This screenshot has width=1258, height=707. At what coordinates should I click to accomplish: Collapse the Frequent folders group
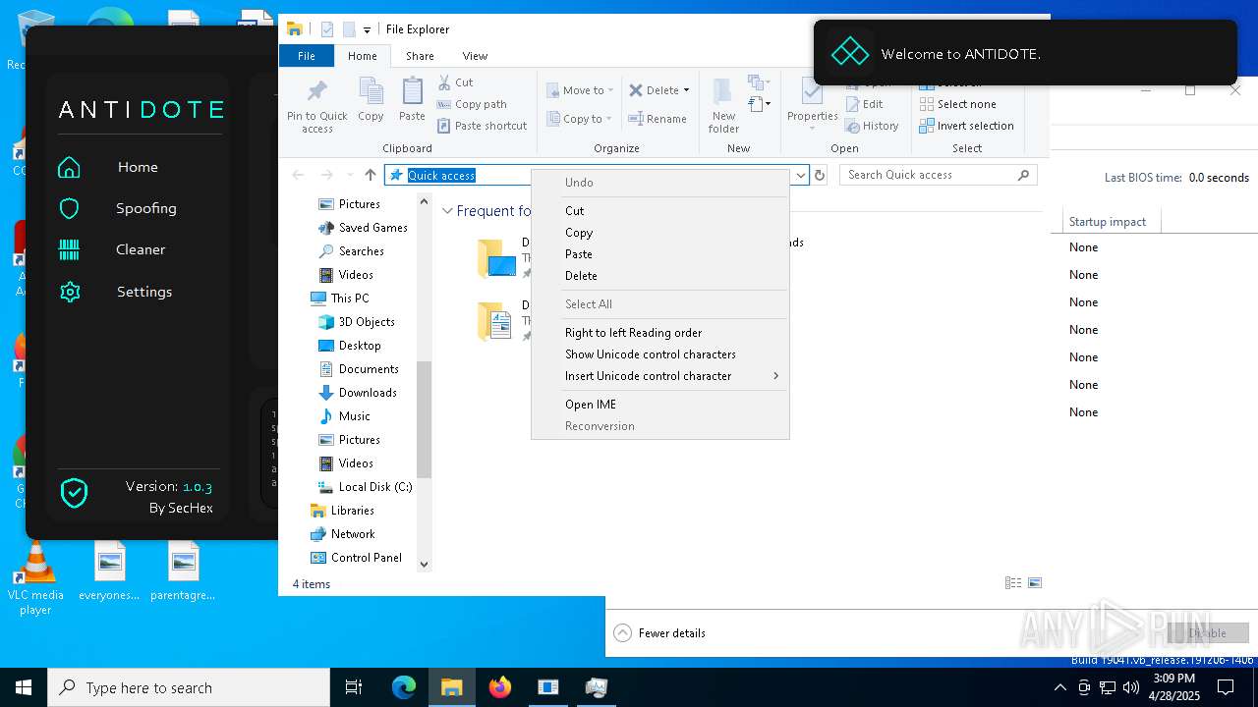tap(447, 211)
